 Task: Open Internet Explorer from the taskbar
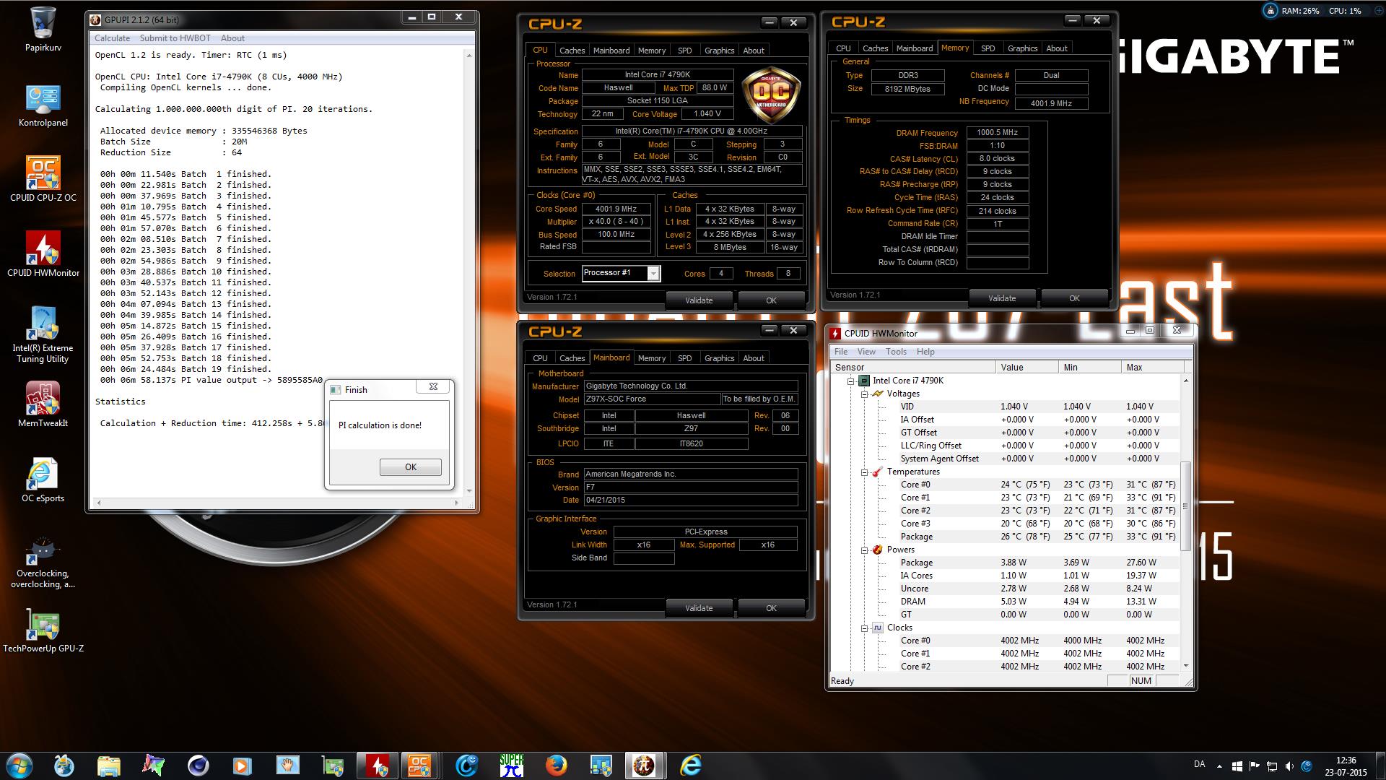[x=691, y=765]
